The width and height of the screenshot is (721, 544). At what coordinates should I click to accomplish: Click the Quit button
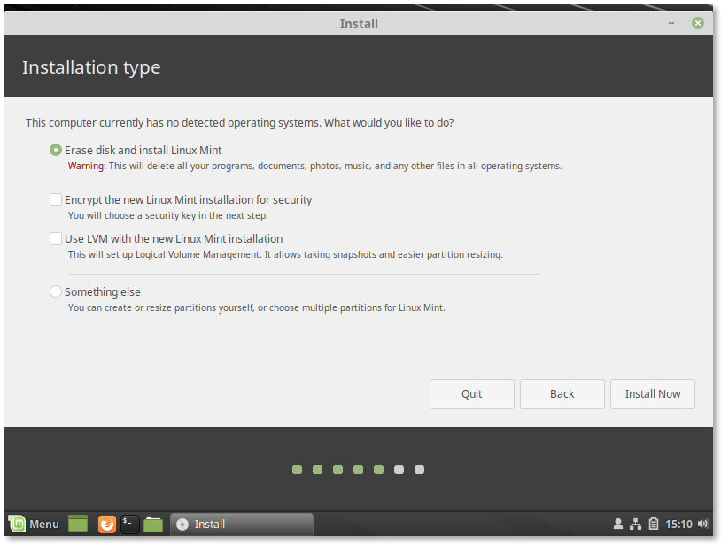[472, 394]
